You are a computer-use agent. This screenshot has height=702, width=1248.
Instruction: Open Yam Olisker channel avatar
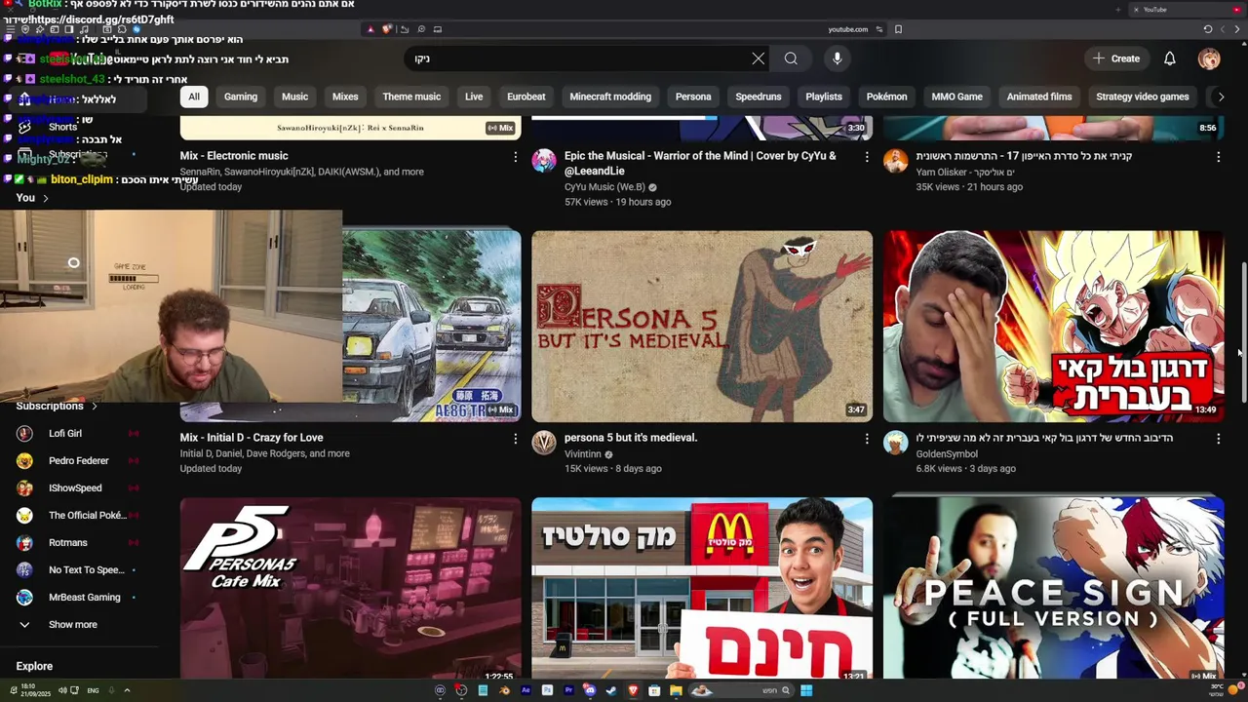895,161
